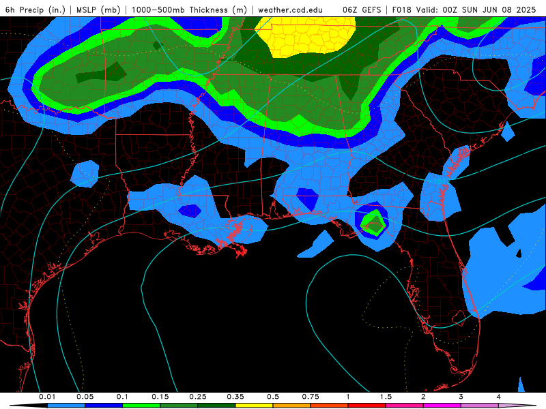546x409 pixels.
Task: Select the red 1 inch legend swatch
Action: tap(367, 406)
